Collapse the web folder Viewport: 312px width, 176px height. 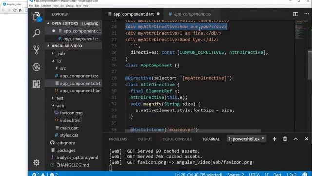[53, 106]
